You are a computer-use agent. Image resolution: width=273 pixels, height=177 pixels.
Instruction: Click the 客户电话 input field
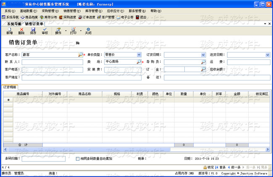click(x=52, y=70)
